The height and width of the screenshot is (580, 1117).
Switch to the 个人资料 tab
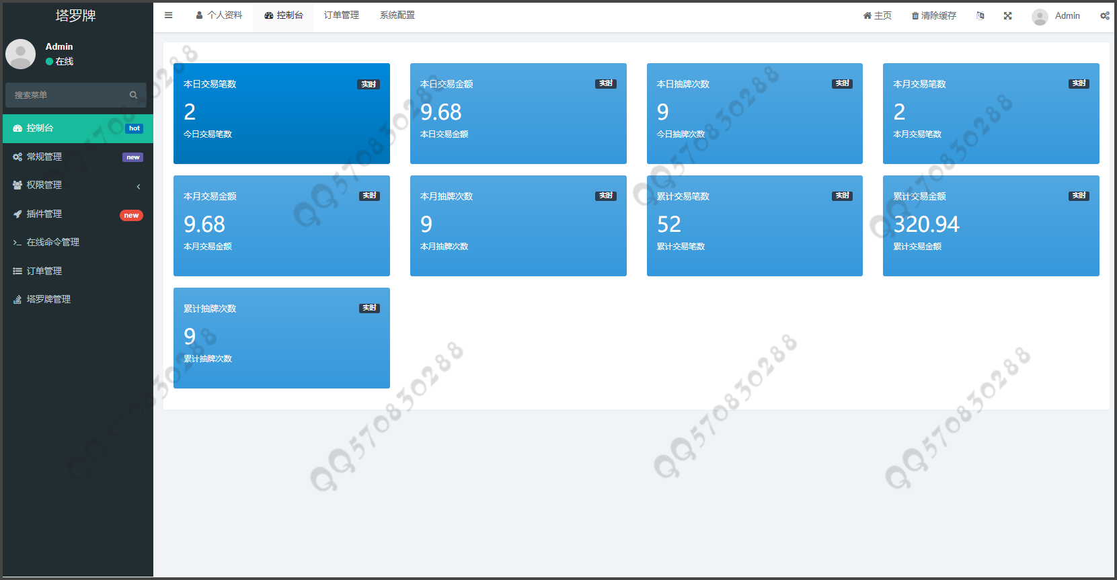click(x=219, y=15)
